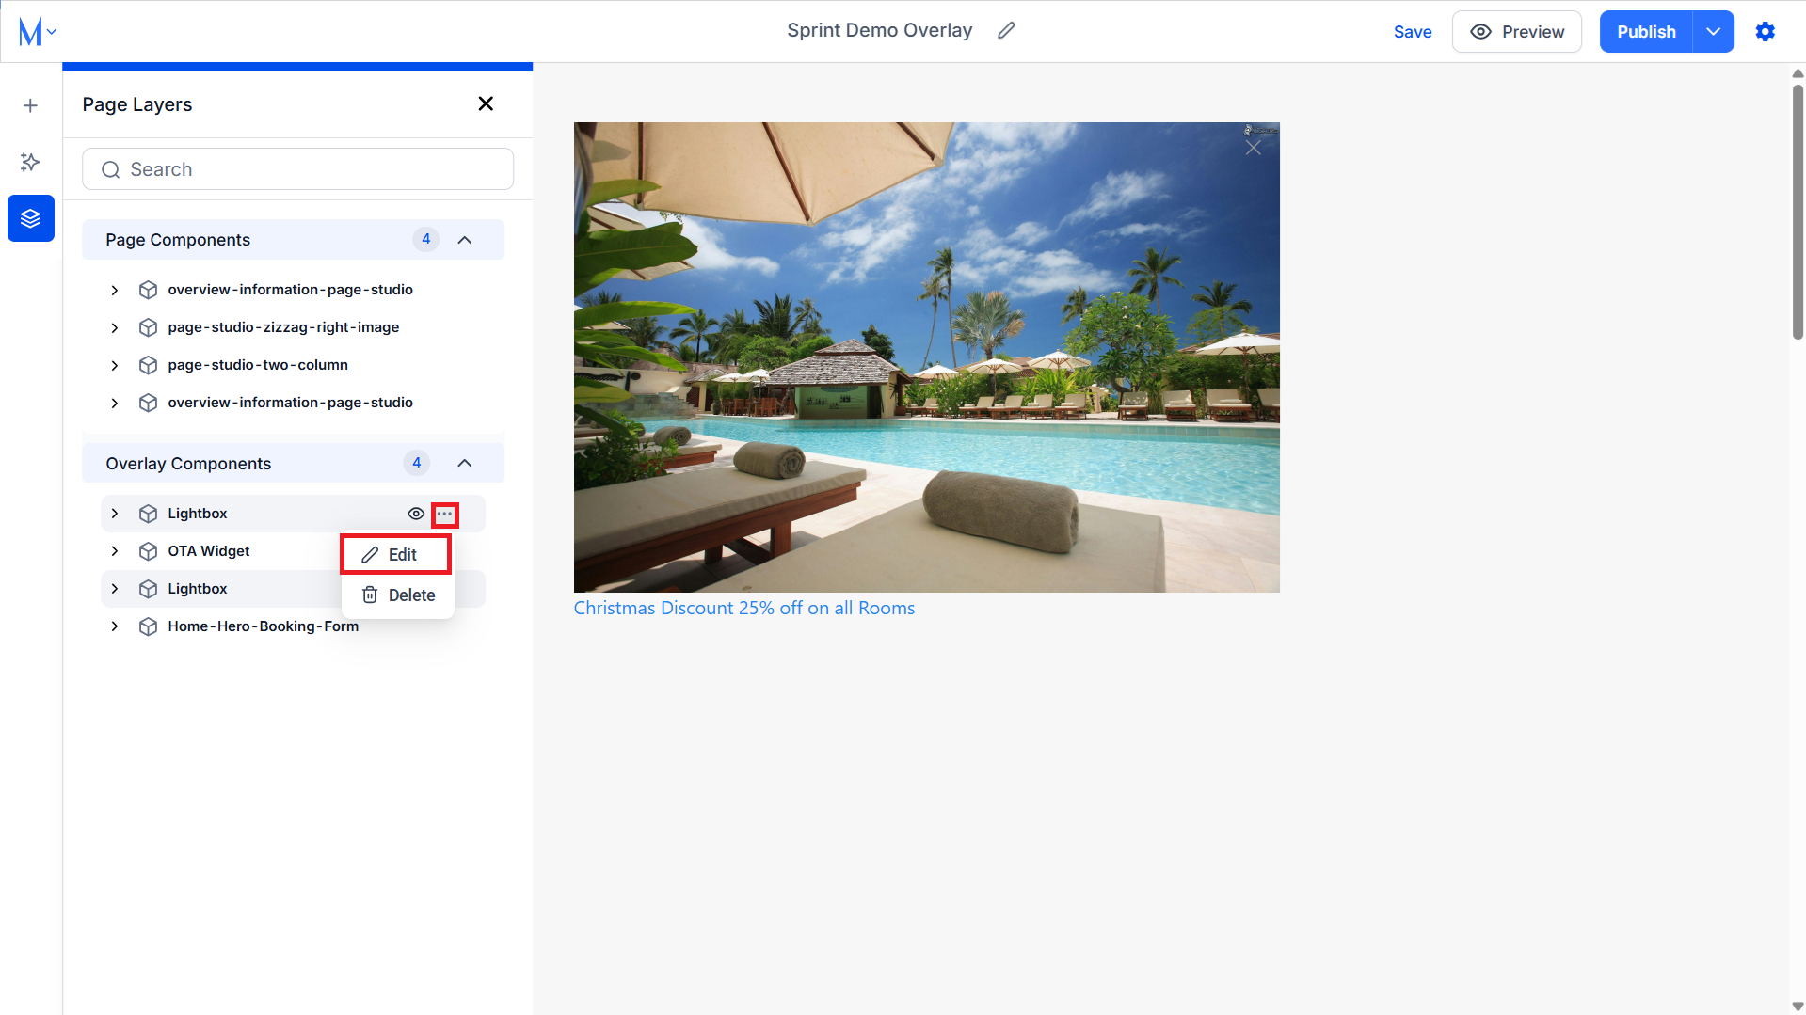Image resolution: width=1806 pixels, height=1015 pixels.
Task: Click the Page Components count badge
Action: [x=425, y=240]
